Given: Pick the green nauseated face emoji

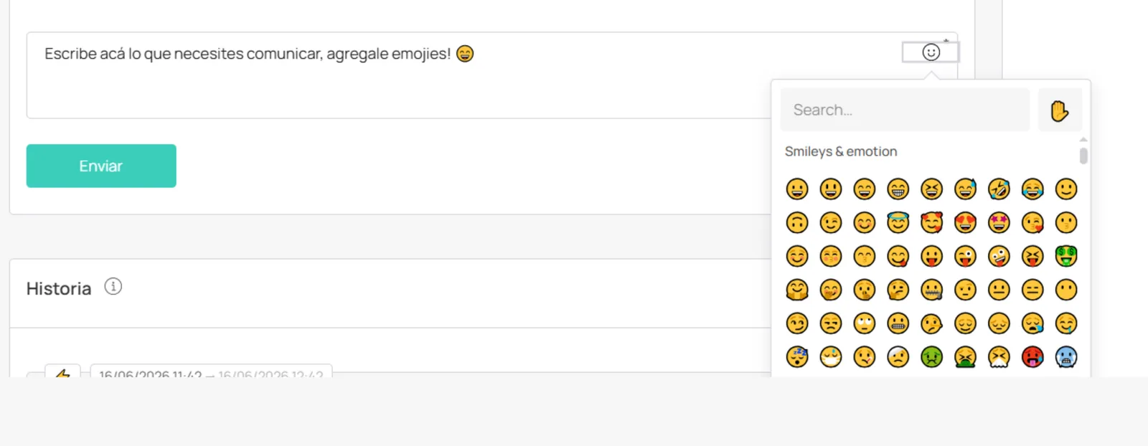Looking at the screenshot, I should 931,356.
